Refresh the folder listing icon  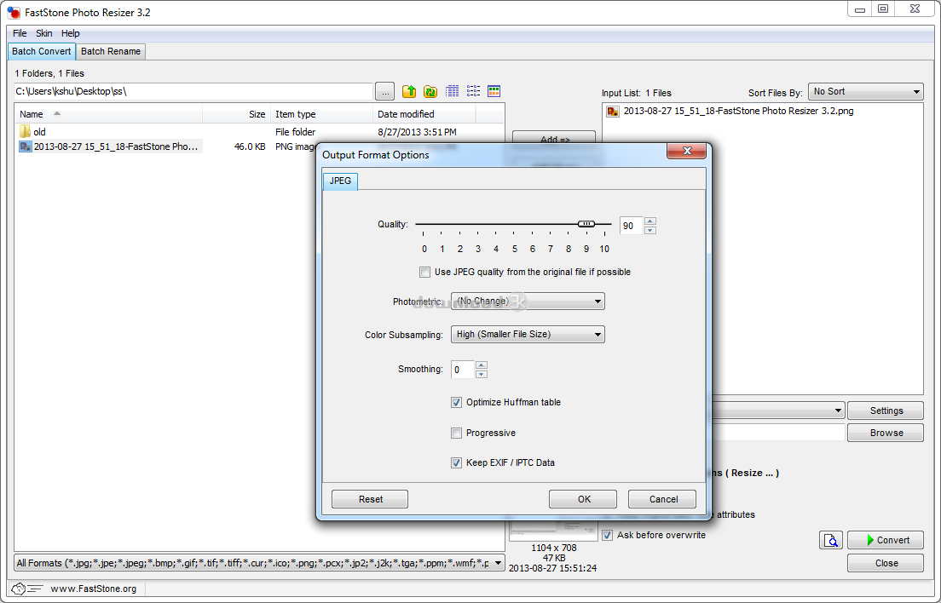pyautogui.click(x=430, y=91)
